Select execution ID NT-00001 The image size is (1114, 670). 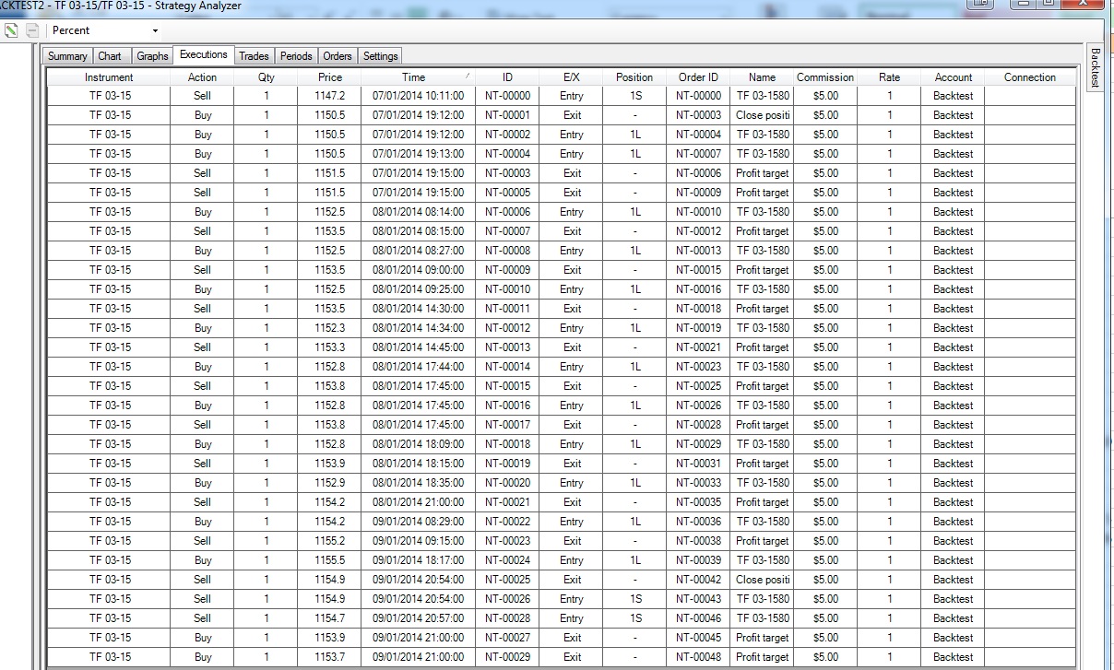click(x=508, y=115)
